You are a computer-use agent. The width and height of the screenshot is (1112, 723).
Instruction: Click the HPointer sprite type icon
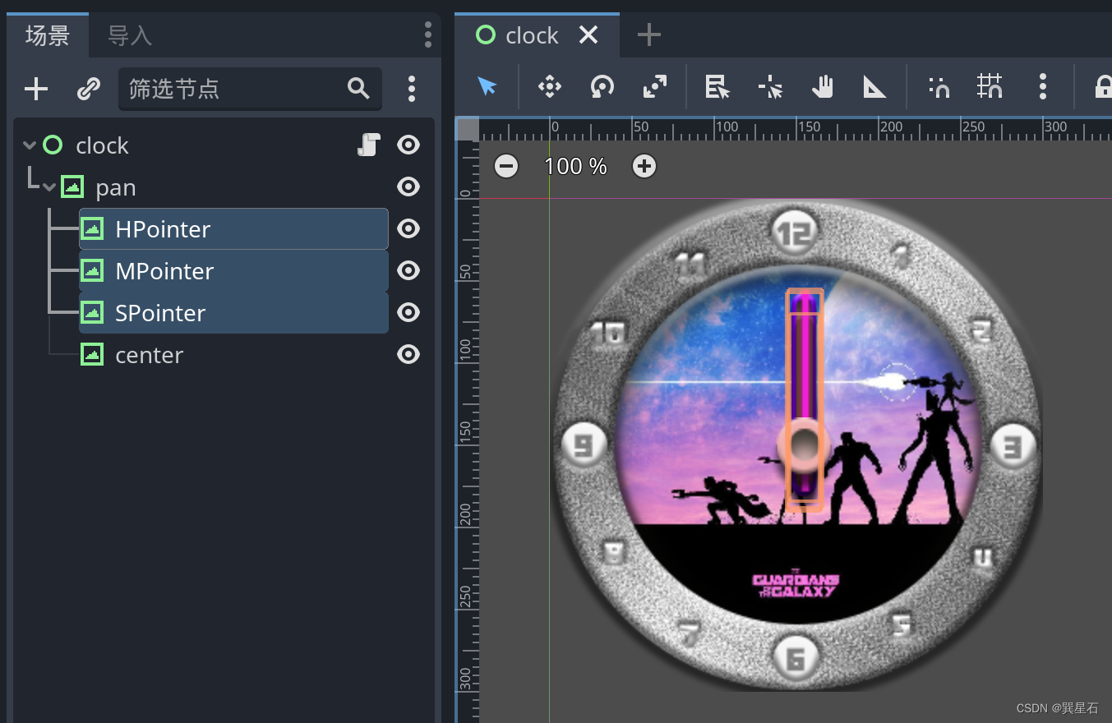[x=92, y=228]
